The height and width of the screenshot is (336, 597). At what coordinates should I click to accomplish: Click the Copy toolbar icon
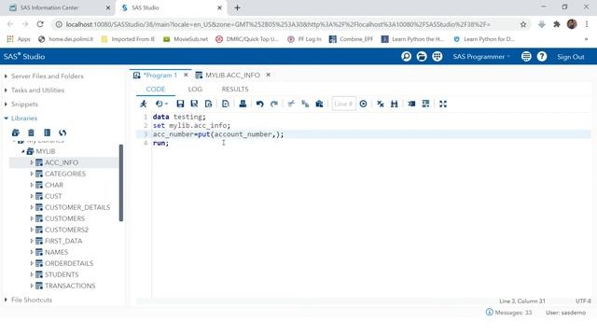305,104
